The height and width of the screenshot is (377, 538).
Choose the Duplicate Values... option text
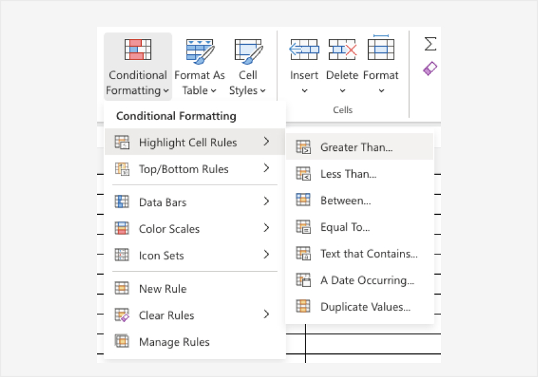pos(365,307)
